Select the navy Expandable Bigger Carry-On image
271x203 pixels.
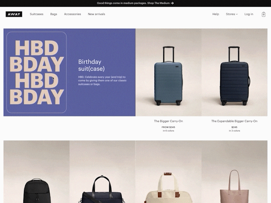point(234,72)
